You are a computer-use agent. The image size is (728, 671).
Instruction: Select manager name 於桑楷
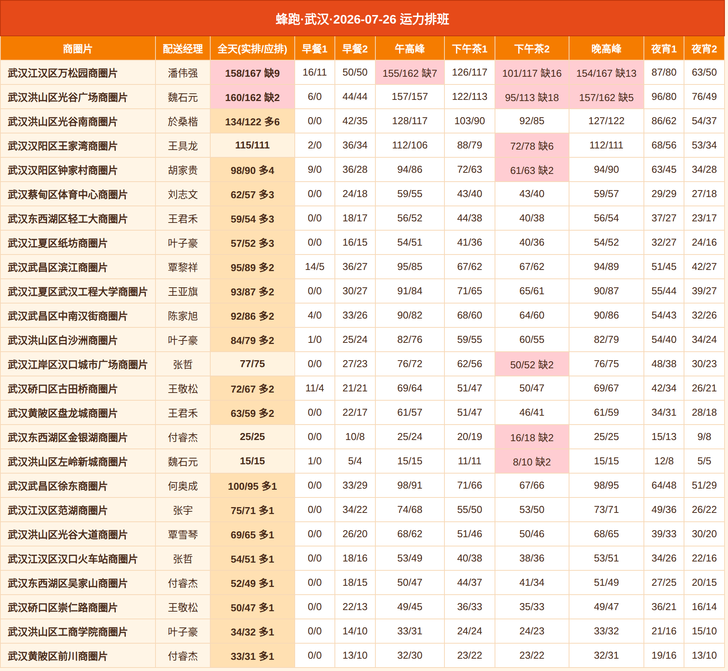click(x=183, y=121)
